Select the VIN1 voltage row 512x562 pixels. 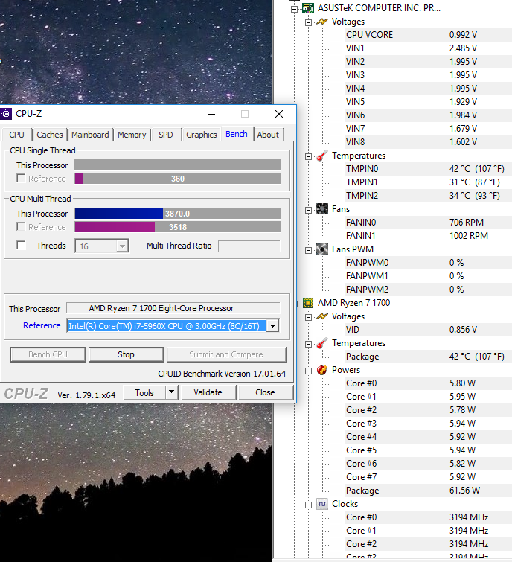click(x=428, y=48)
